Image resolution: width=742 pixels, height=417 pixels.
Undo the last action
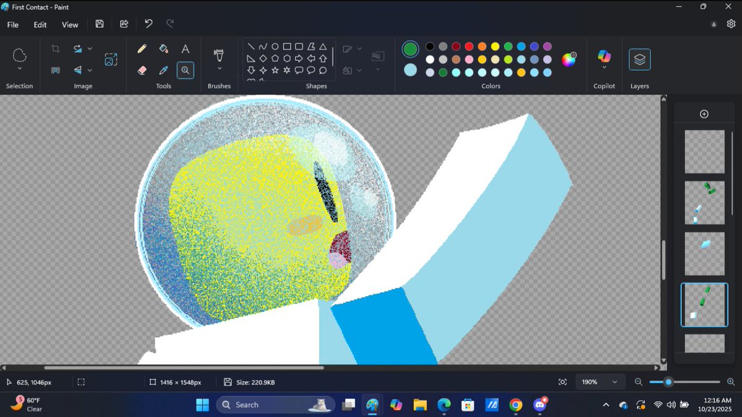click(148, 24)
